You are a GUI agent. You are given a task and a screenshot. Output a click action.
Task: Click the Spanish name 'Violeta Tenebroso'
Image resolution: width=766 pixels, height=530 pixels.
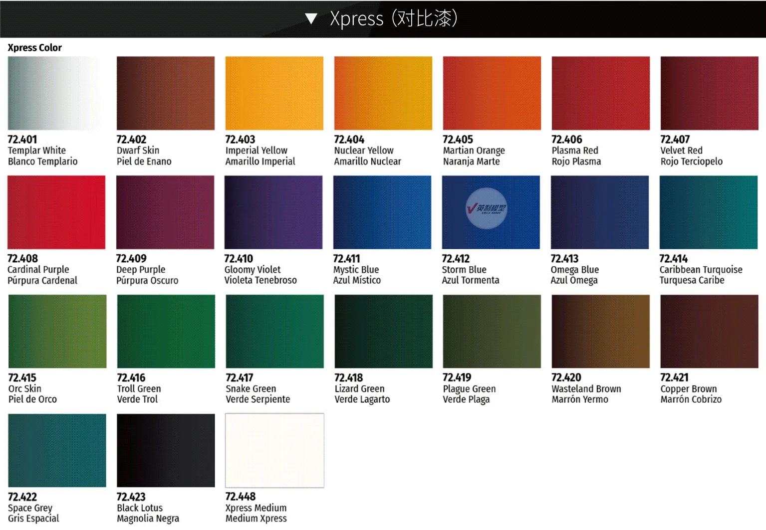[x=260, y=281]
